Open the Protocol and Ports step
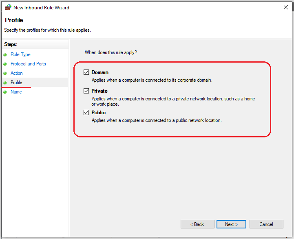 coord(28,64)
